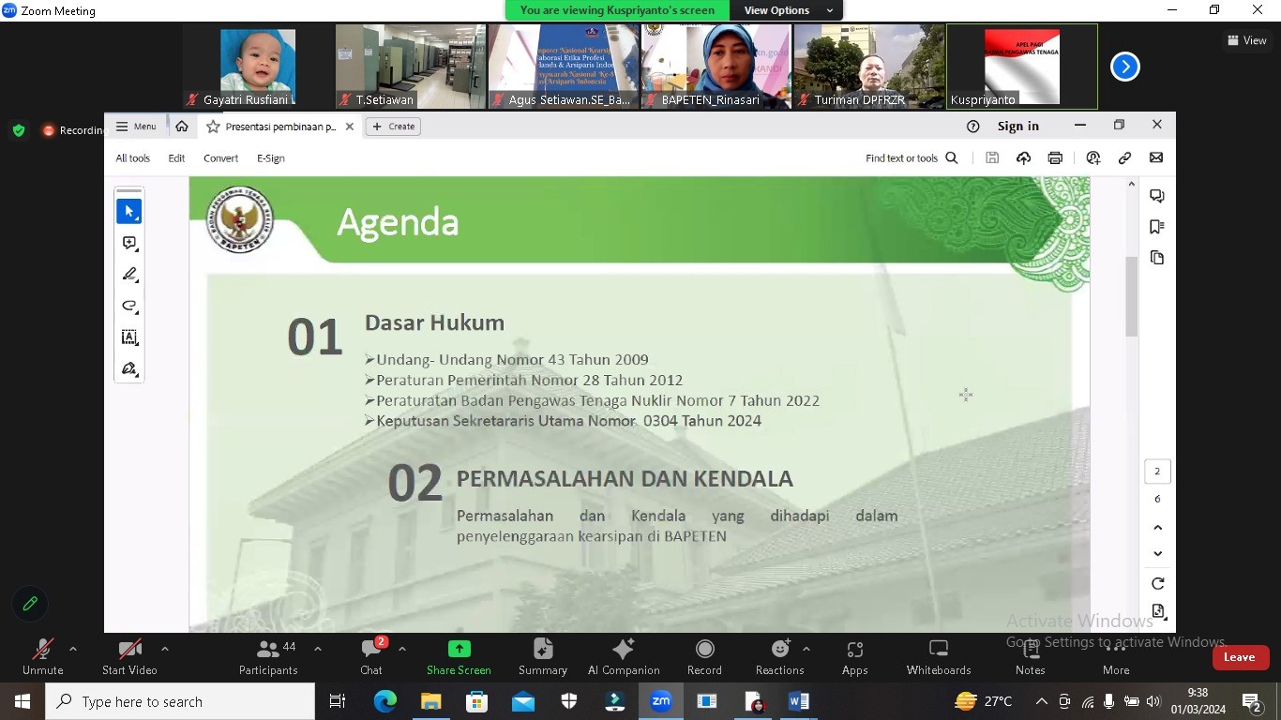The image size is (1281, 720).
Task: Select the arrow Selection tool in Acrobat sidebar
Action: click(x=129, y=212)
